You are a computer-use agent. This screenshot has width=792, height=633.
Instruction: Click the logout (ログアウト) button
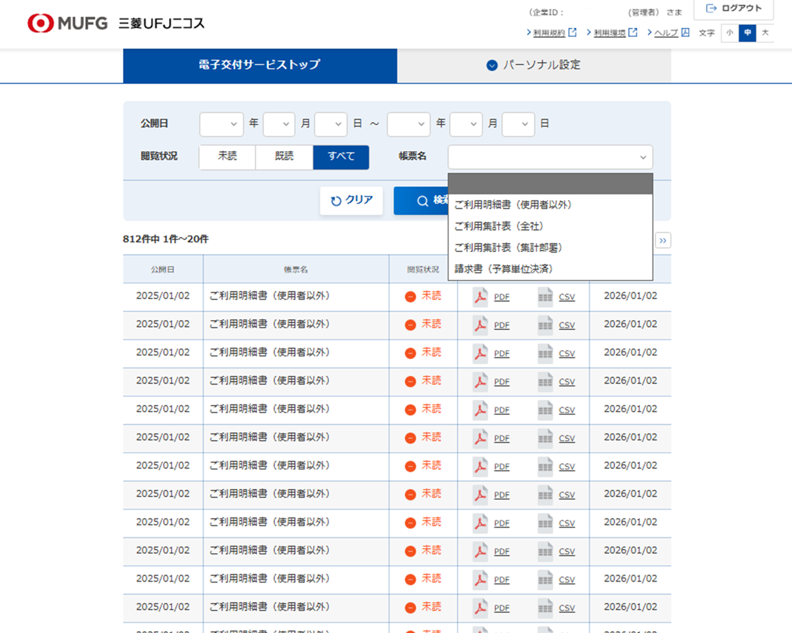pyautogui.click(x=734, y=8)
